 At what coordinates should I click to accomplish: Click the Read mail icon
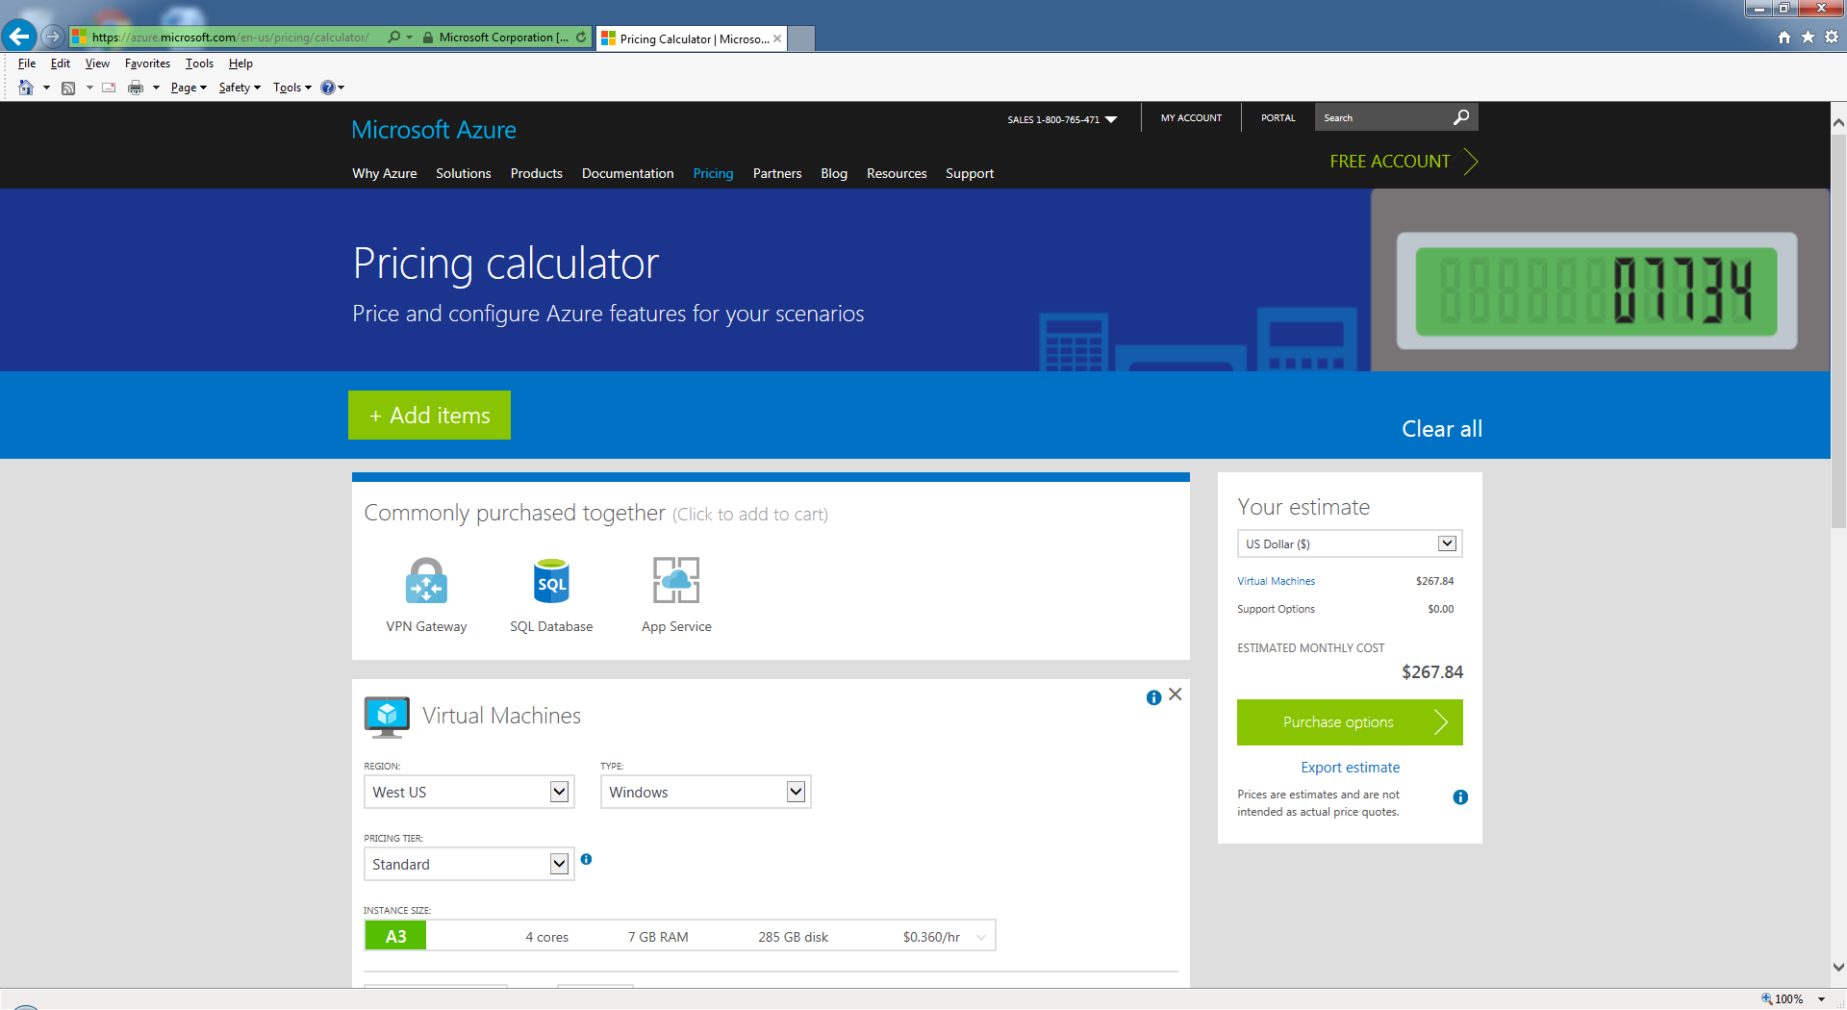[x=109, y=88]
